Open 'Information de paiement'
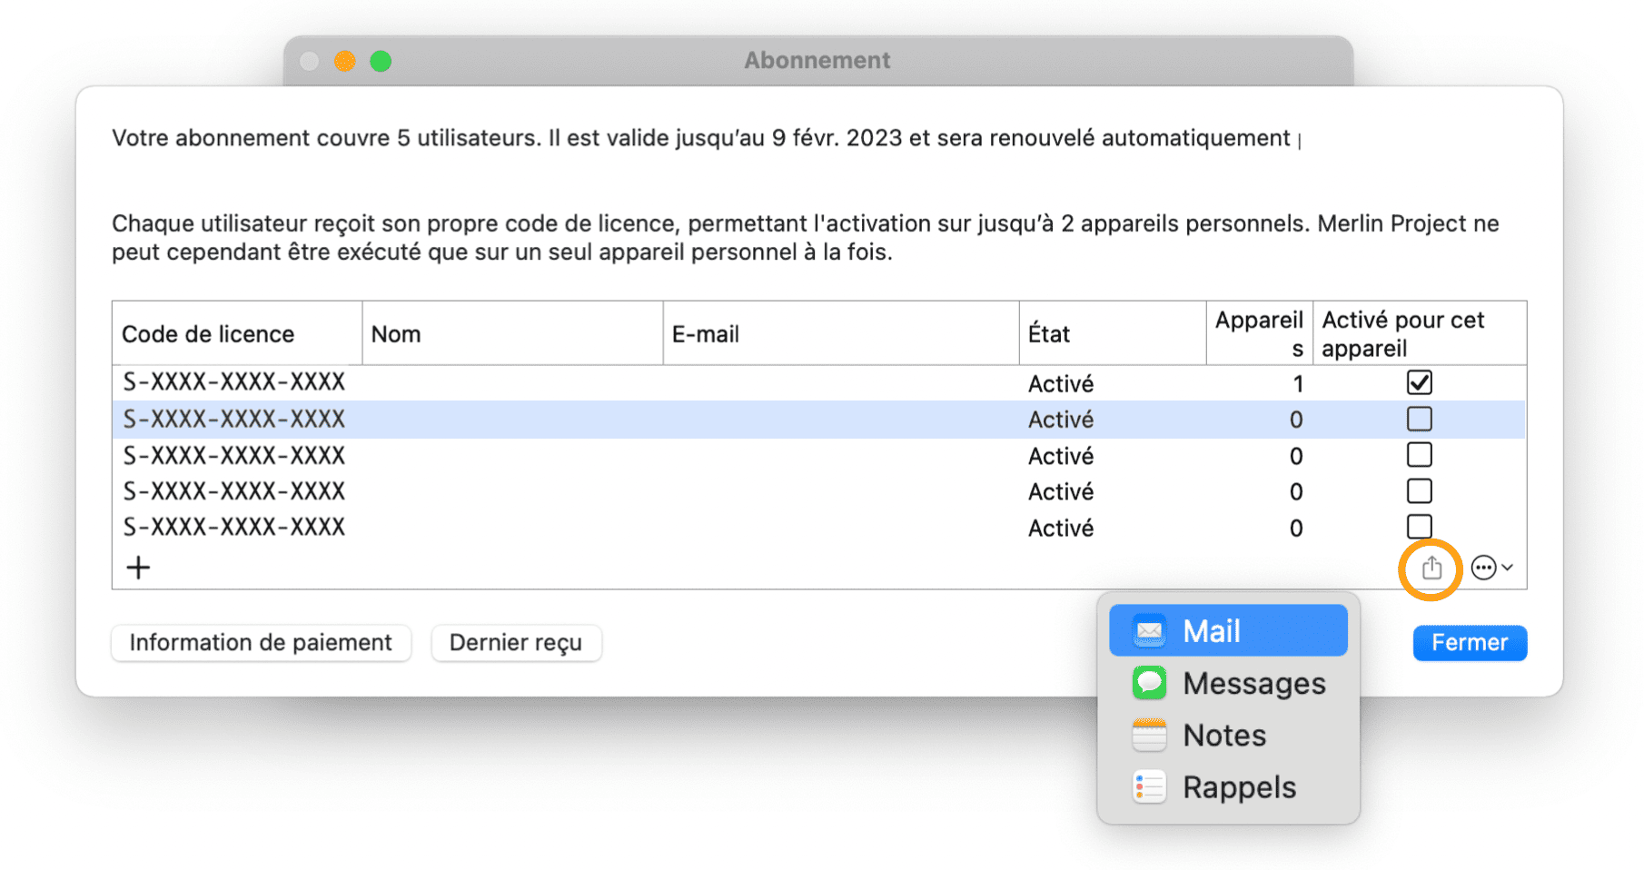 261,642
